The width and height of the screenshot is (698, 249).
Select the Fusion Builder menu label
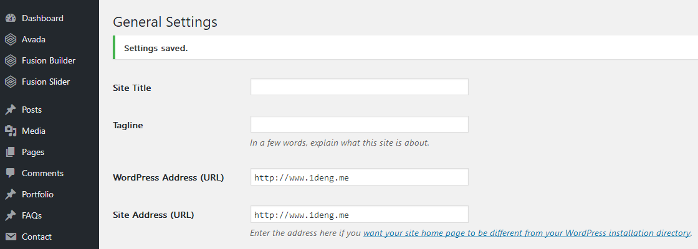point(49,61)
